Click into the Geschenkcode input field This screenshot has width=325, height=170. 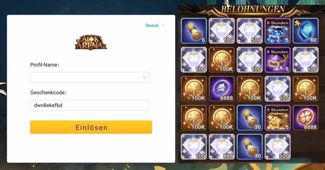click(x=90, y=105)
